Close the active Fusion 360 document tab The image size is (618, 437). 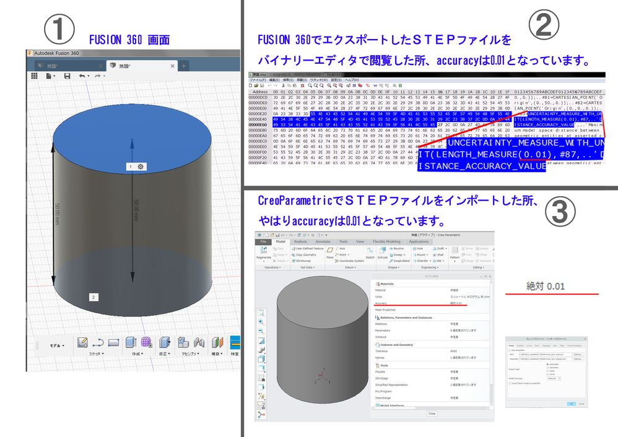pyautogui.click(x=172, y=66)
